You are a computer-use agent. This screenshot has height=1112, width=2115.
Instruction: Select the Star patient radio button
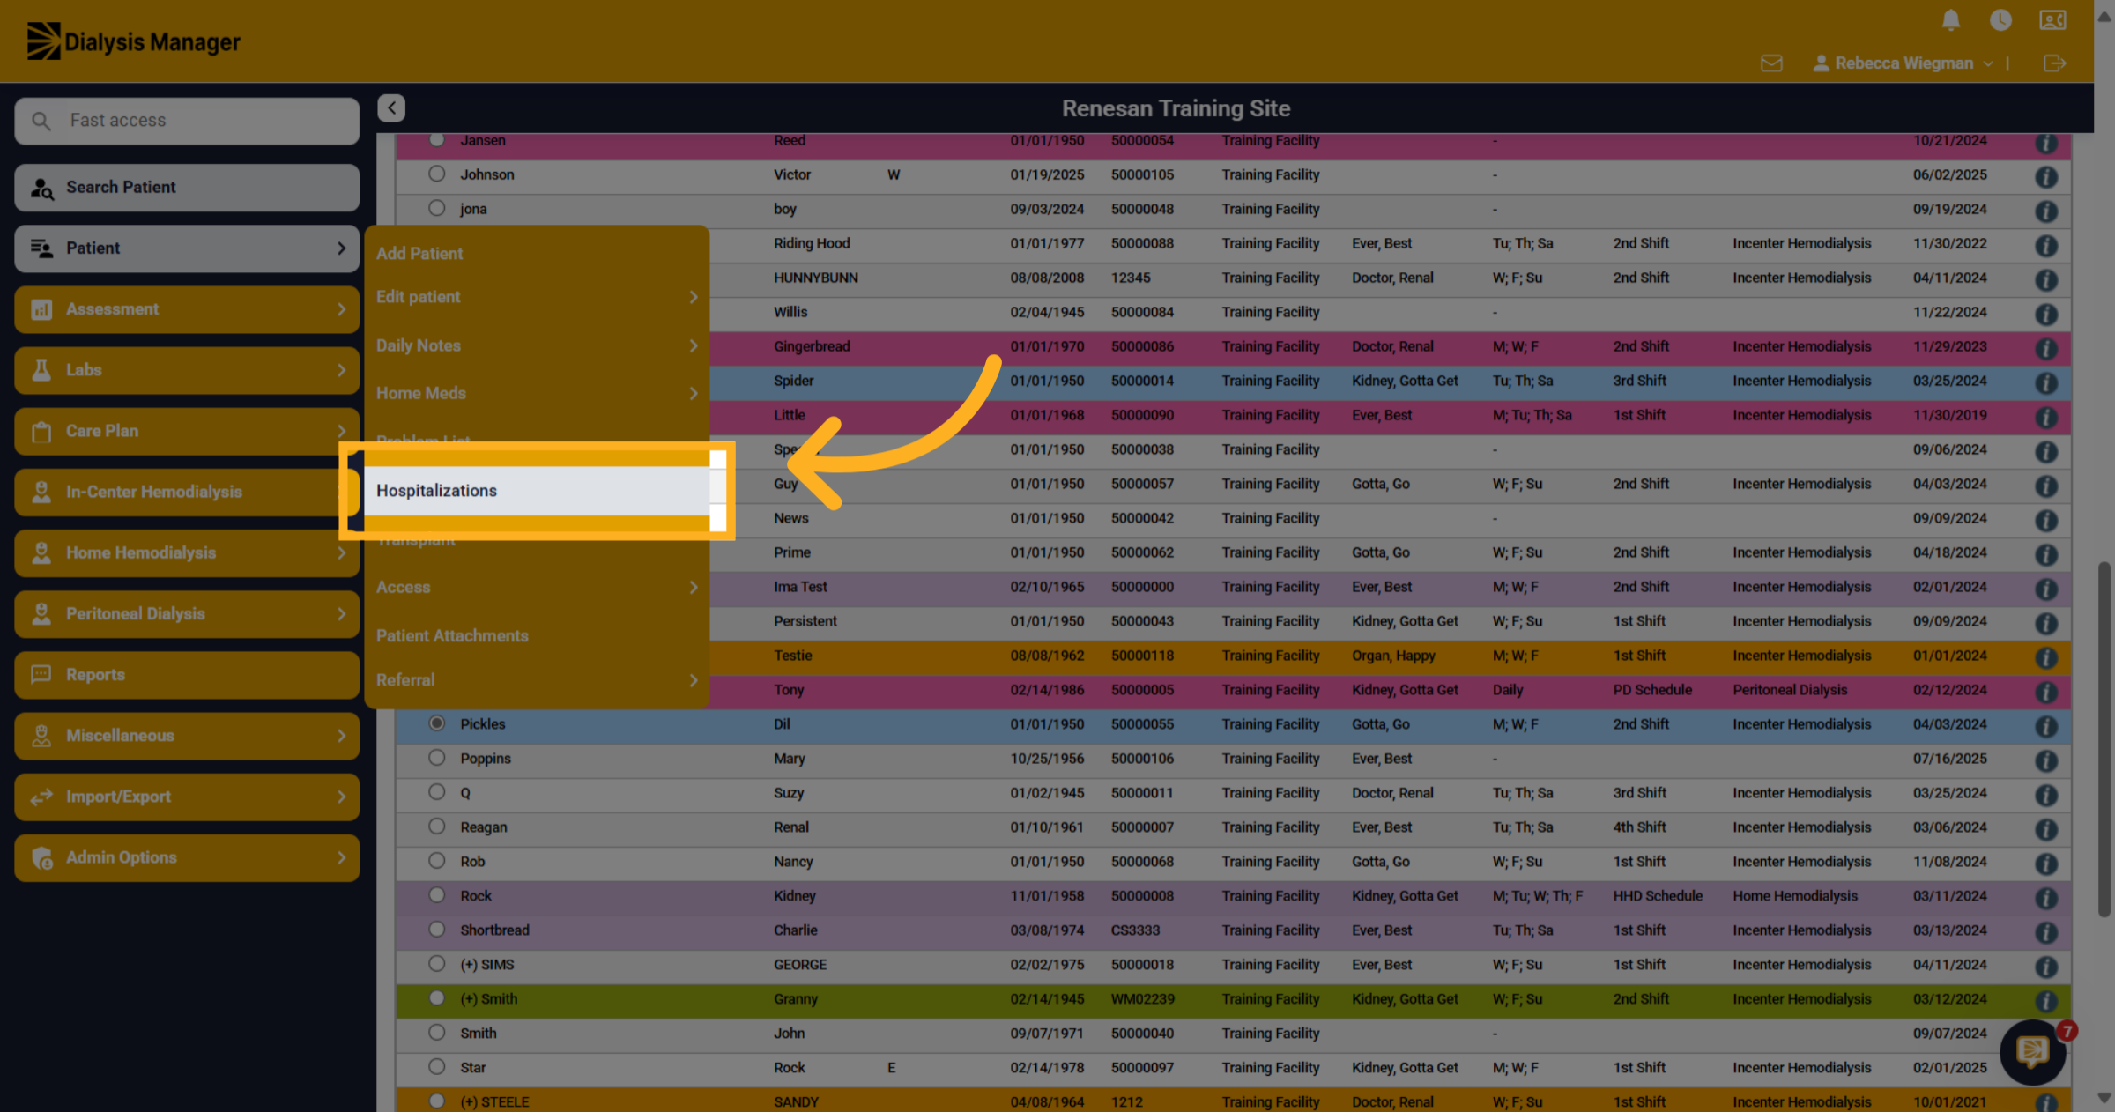pyautogui.click(x=436, y=1066)
